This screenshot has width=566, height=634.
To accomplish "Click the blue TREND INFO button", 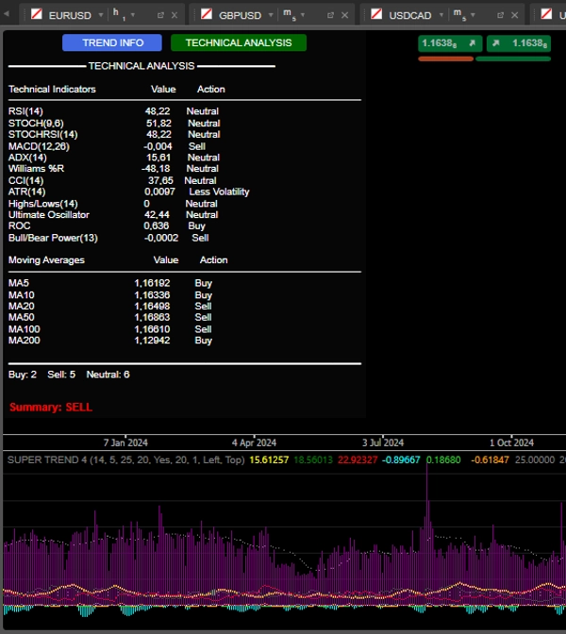I will pyautogui.click(x=112, y=42).
